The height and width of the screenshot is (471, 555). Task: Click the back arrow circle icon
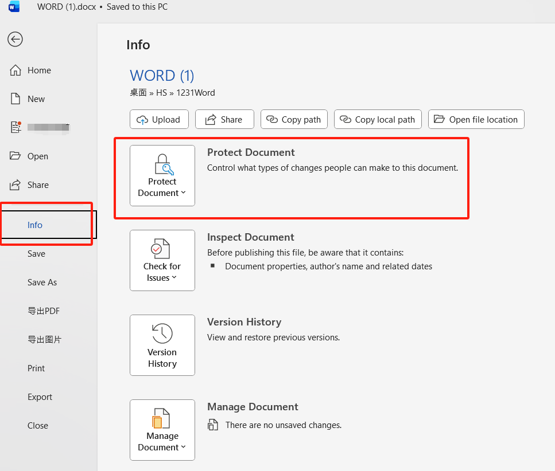[x=15, y=39]
